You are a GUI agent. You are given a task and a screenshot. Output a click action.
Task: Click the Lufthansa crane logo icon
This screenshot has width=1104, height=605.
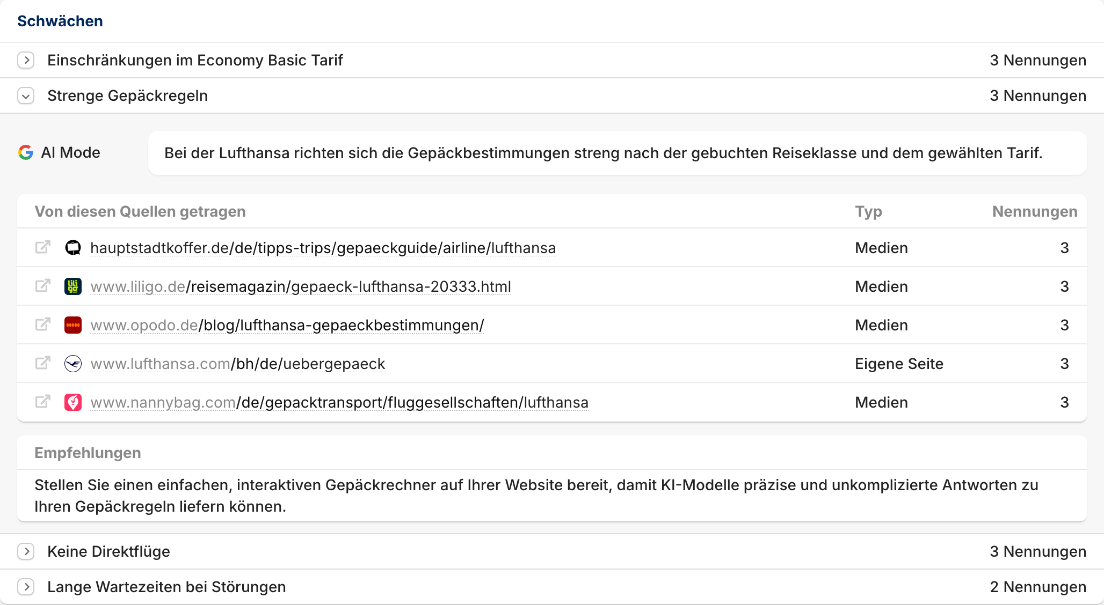click(x=73, y=364)
